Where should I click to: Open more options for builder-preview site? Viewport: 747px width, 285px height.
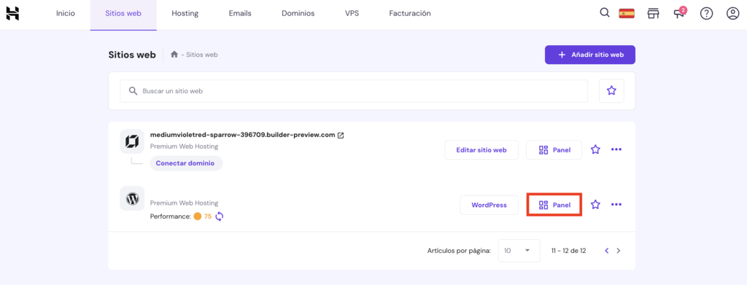[616, 150]
